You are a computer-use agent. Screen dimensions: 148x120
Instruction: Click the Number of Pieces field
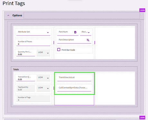click(x=33, y=43)
